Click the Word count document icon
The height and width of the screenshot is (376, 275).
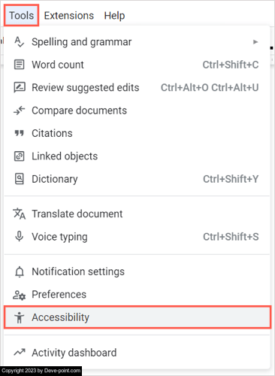point(20,65)
